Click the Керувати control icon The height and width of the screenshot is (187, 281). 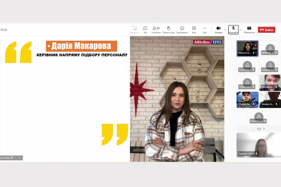[x=135, y=30]
